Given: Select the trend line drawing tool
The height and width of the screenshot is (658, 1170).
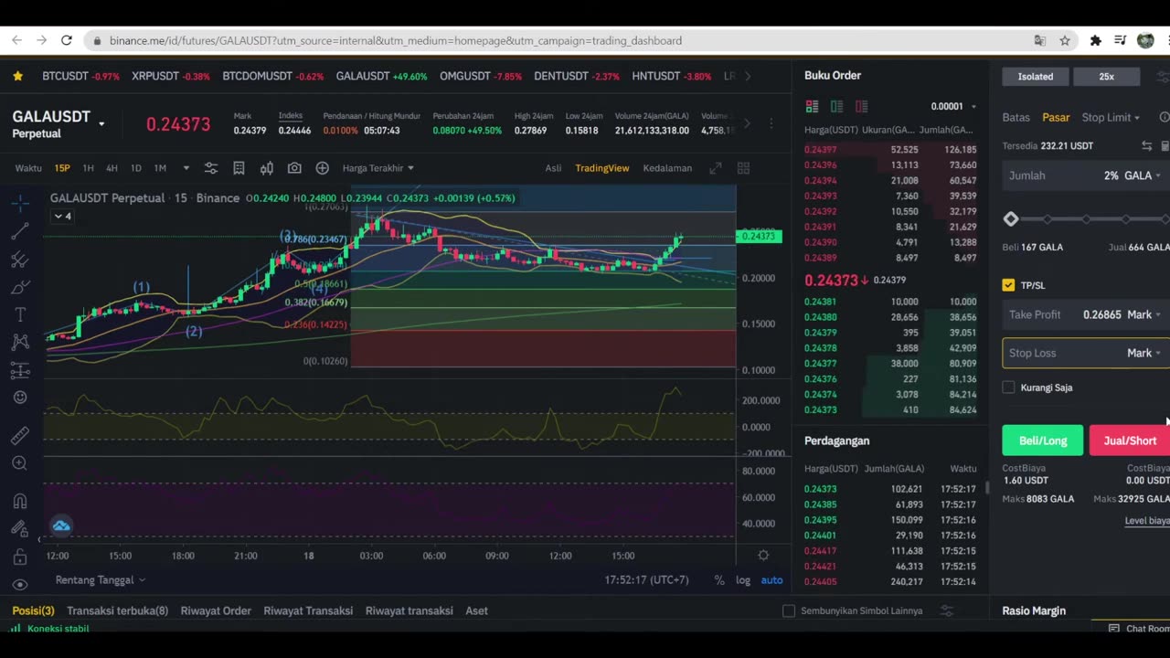Looking at the screenshot, I should tap(20, 231).
